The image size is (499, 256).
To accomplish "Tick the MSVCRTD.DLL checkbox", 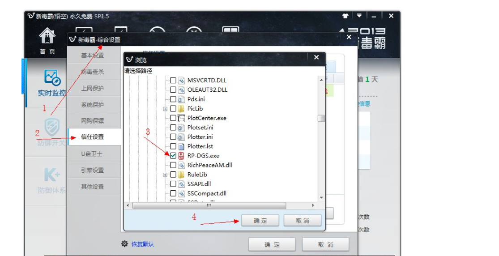I will (173, 81).
